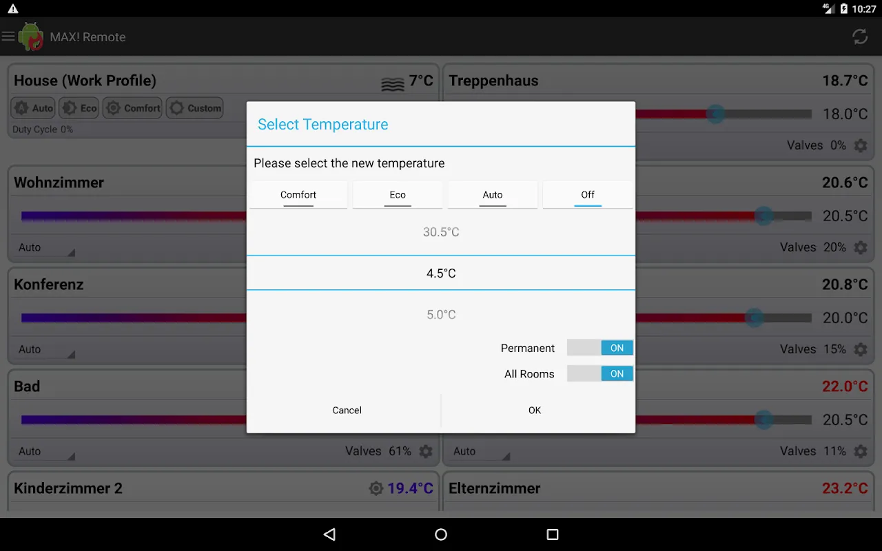Tap the "Duty Cycle 0%" text
Viewport: 882px width, 551px height.
(43, 129)
